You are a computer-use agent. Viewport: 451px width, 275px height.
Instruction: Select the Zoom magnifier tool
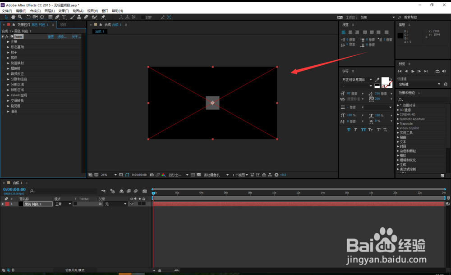[x=19, y=17]
